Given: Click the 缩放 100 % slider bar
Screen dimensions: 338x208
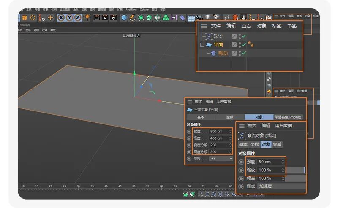Looking at the screenshot, I should tap(295, 170).
